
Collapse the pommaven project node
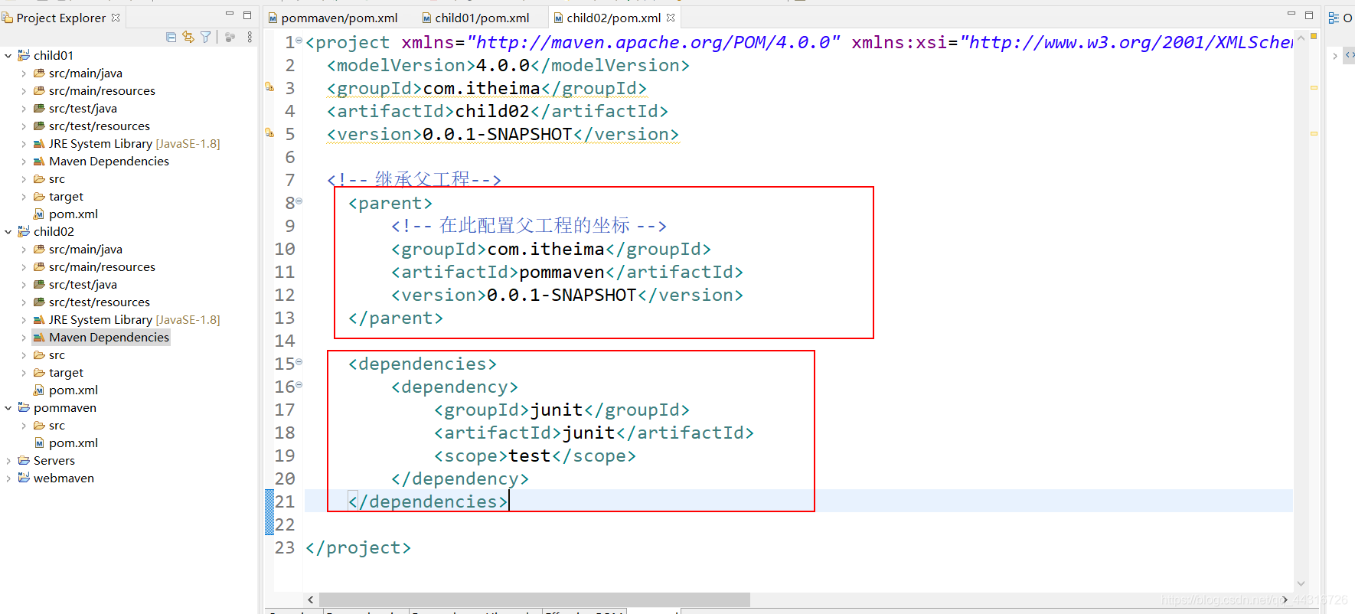point(8,407)
